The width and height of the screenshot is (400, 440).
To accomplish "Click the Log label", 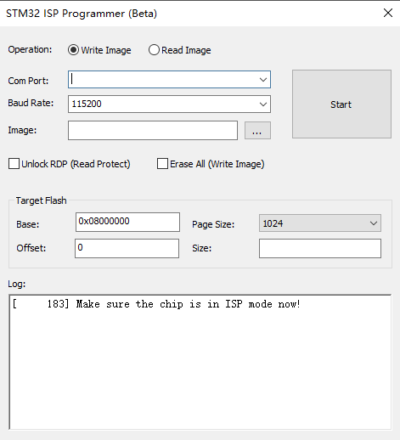I will coord(16,284).
